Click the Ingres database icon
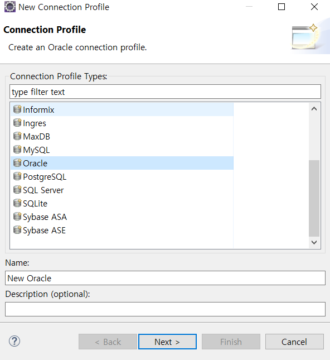 coord(17,123)
